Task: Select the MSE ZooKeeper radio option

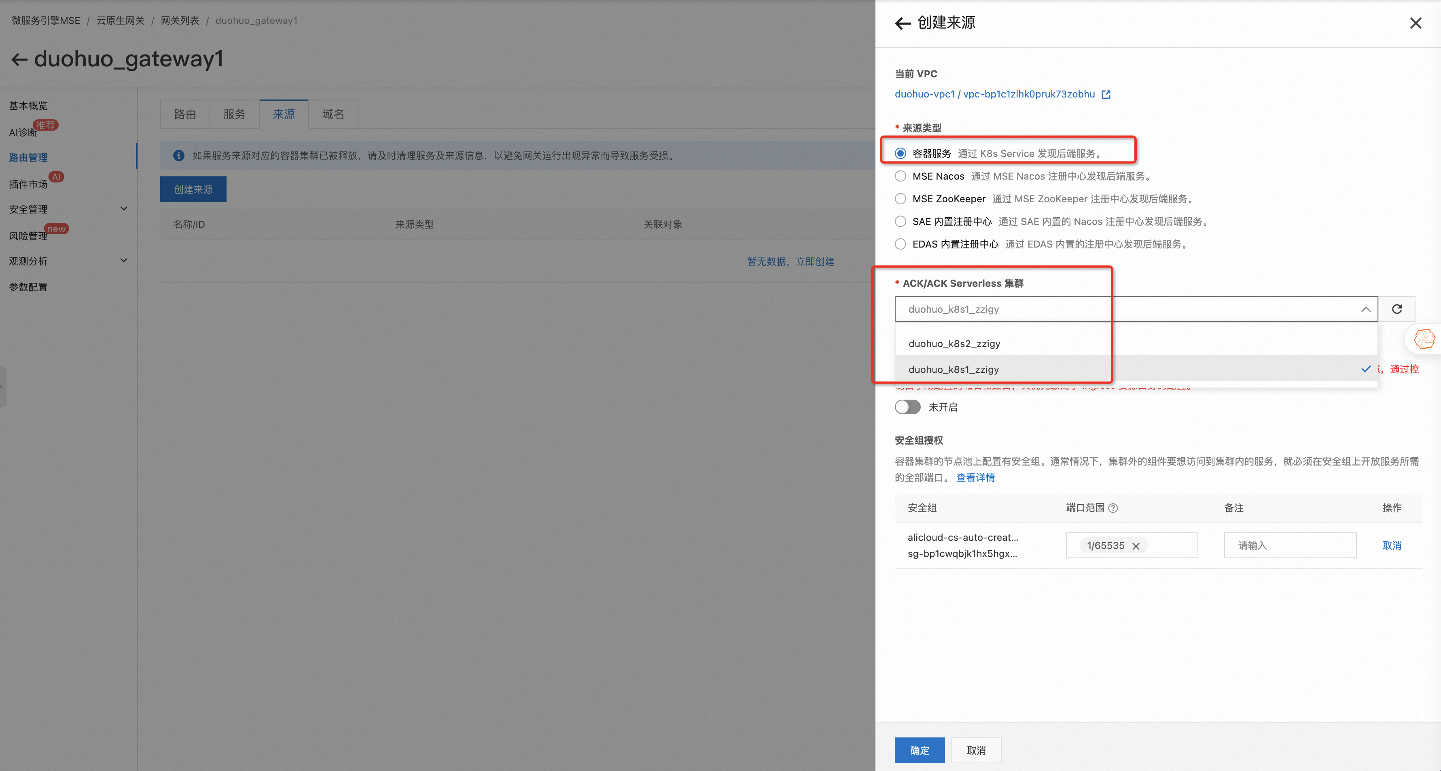Action: point(900,199)
